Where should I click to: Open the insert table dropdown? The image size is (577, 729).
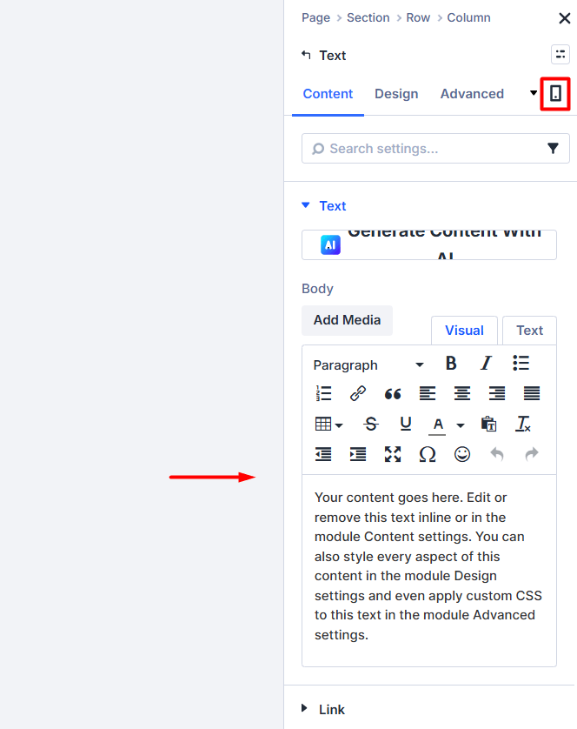coord(329,424)
